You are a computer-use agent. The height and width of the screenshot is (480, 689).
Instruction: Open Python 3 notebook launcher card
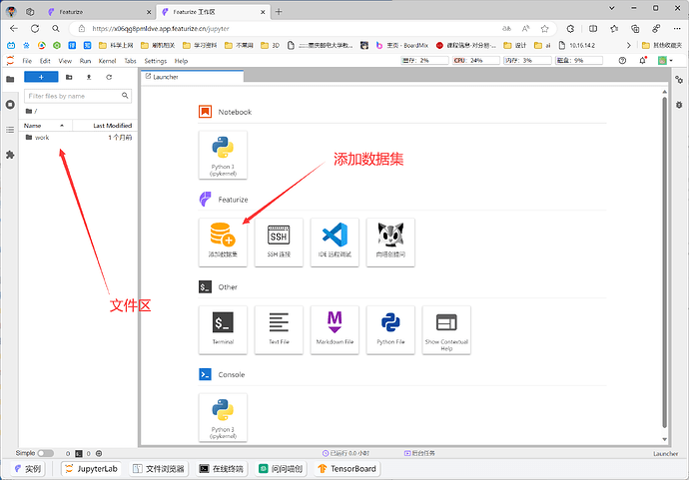(x=223, y=155)
